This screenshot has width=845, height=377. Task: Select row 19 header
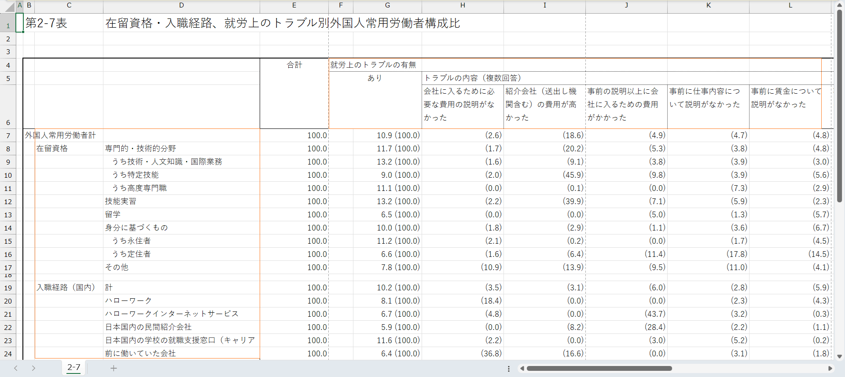pos(8,288)
